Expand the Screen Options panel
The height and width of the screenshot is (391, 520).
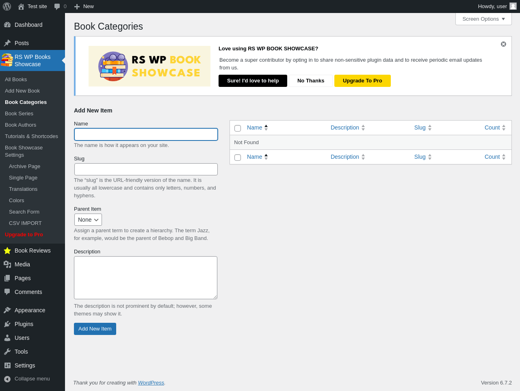tap(483, 19)
